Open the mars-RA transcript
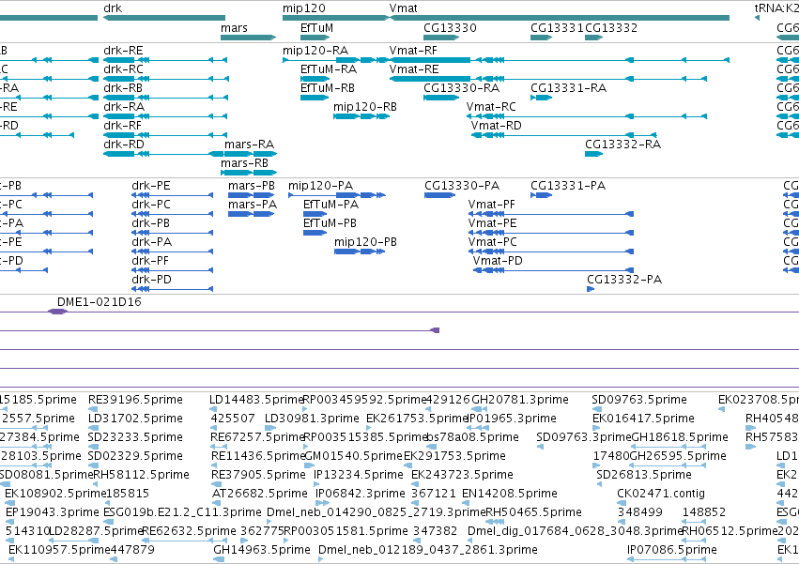Viewport: 799px width, 564px height. point(251,154)
